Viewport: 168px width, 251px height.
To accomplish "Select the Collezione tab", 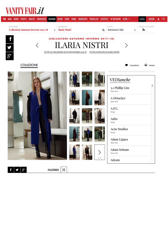I will (x=29, y=65).
